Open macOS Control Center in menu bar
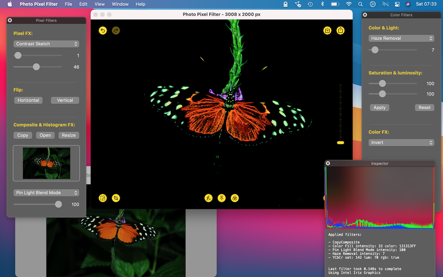The width and height of the screenshot is (443, 277). (x=397, y=4)
